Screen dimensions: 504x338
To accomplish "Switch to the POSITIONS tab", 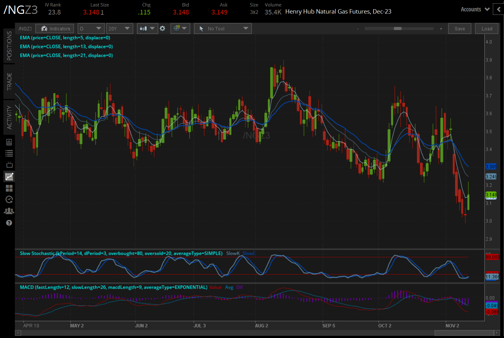I will pos(9,46).
